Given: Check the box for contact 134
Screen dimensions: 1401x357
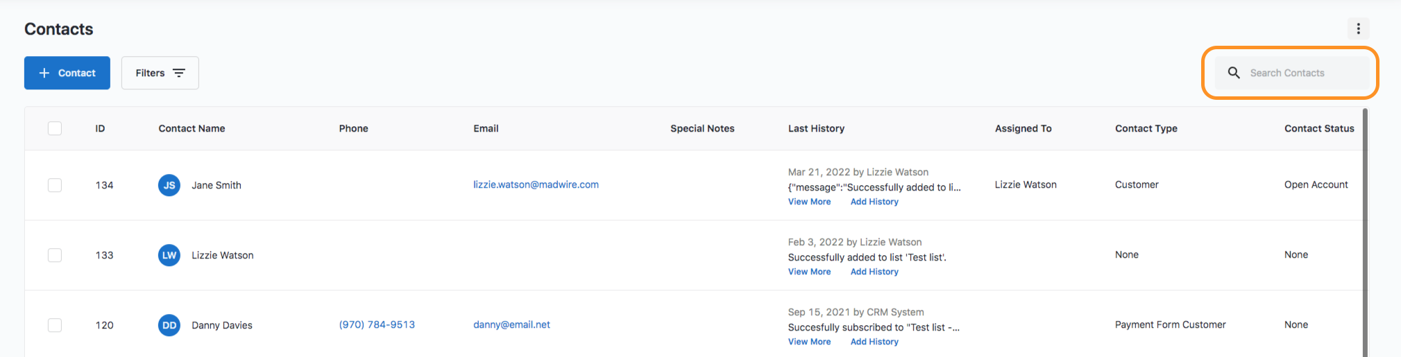Looking at the screenshot, I should [x=55, y=185].
